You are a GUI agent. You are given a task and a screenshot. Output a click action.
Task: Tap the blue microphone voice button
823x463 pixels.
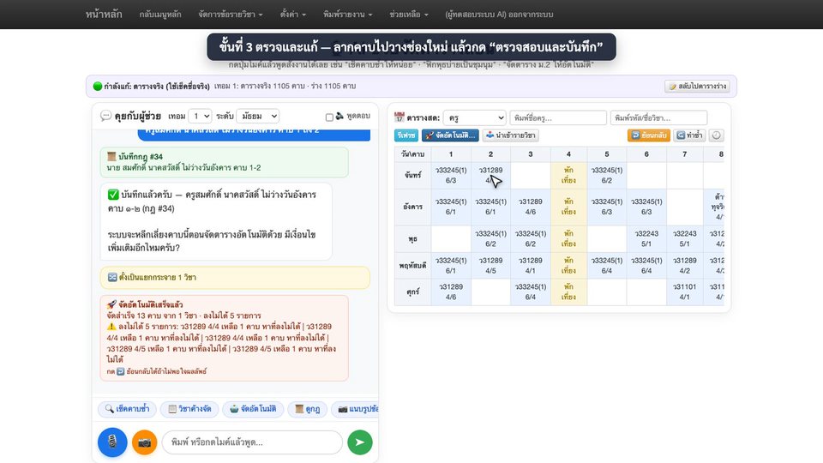112,442
